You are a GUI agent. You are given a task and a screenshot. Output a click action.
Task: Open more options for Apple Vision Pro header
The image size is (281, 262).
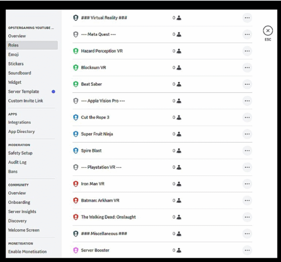pyautogui.click(x=247, y=101)
